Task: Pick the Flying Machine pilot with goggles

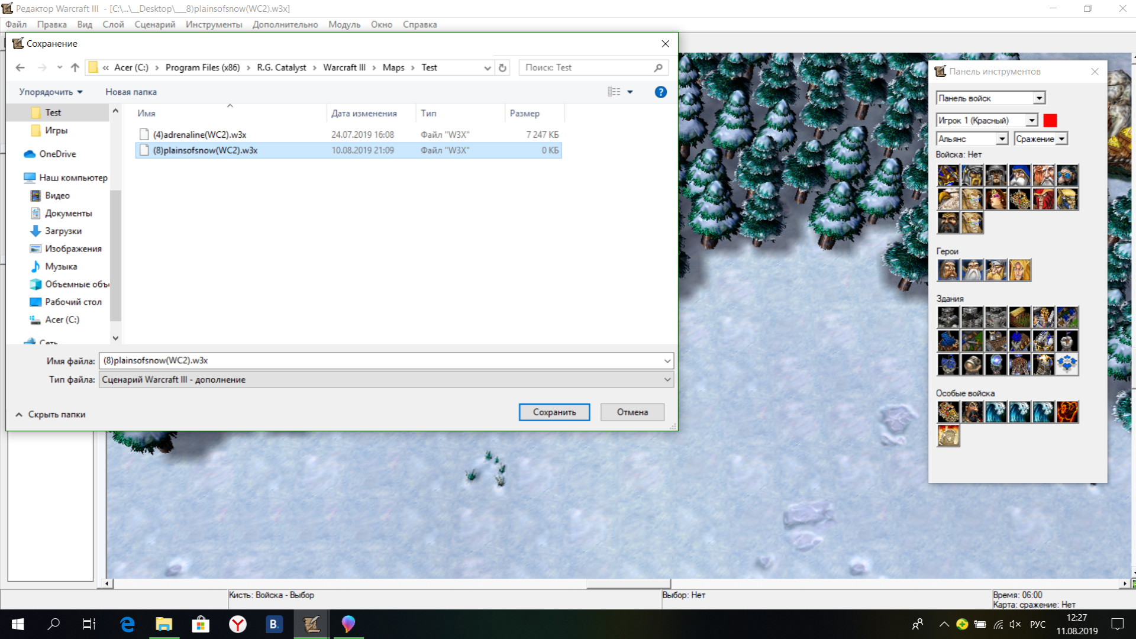Action: click(x=1067, y=176)
